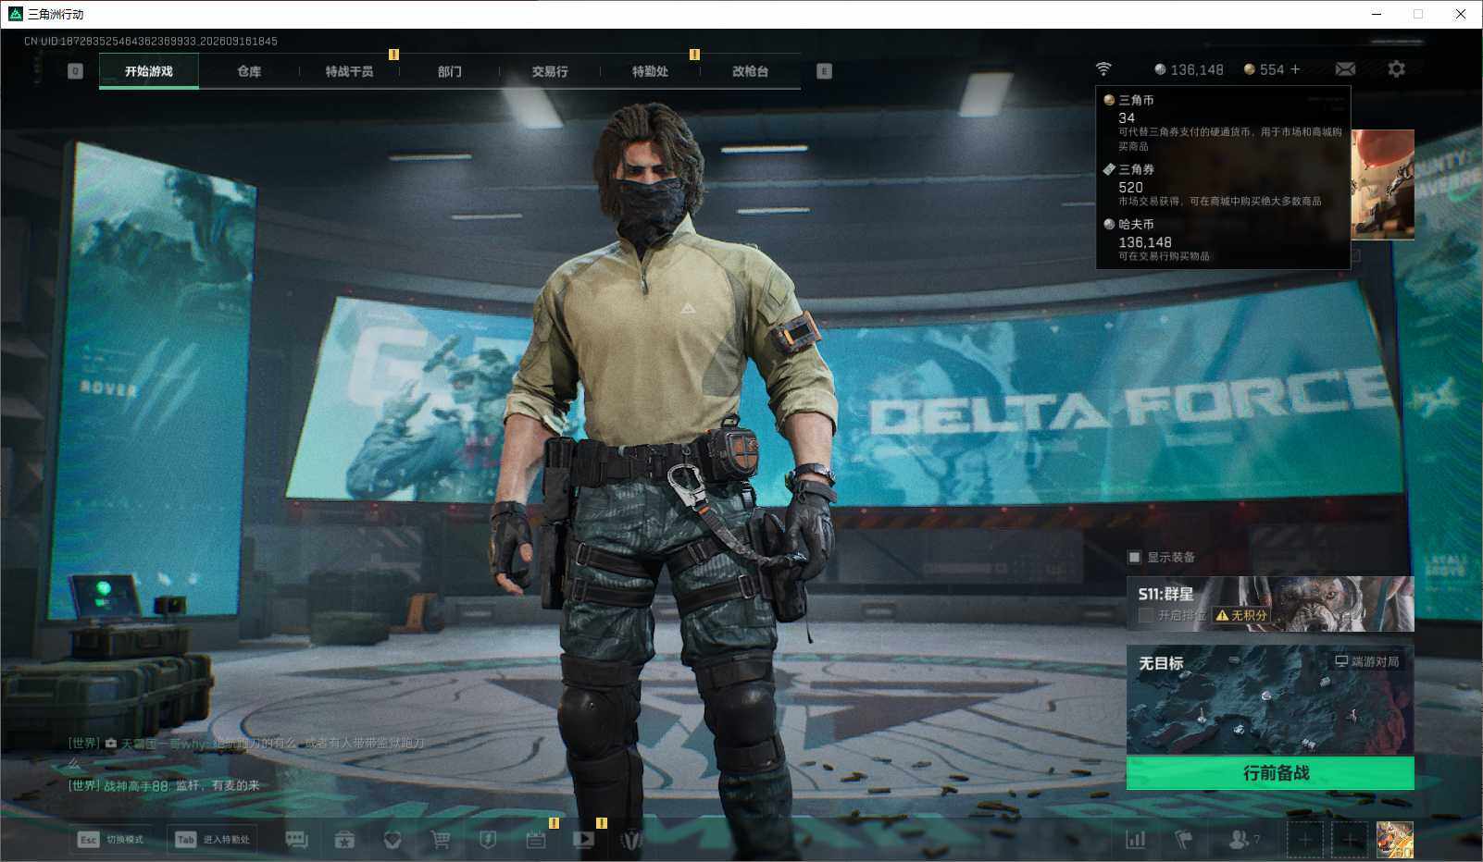Open the flags icon in bottom bar
The height and width of the screenshot is (862, 1483).
coord(1183,840)
